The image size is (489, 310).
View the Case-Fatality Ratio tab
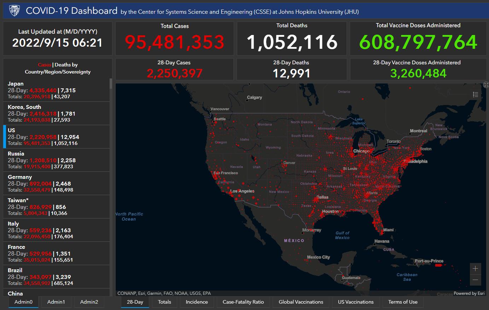[243, 302]
